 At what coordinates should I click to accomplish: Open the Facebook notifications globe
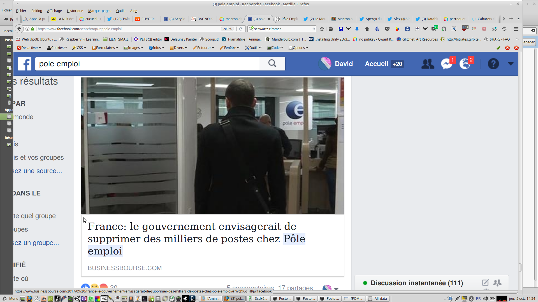point(465,64)
